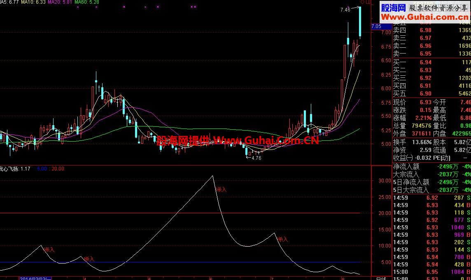
Task: Click the 换手 13.66% turnover value
Action: coord(422,142)
